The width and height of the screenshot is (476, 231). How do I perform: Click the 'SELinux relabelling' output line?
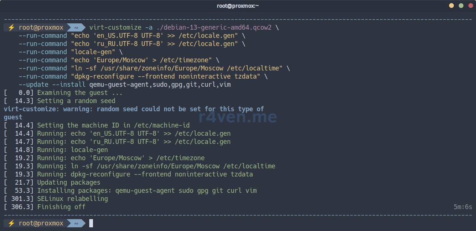click(73, 199)
